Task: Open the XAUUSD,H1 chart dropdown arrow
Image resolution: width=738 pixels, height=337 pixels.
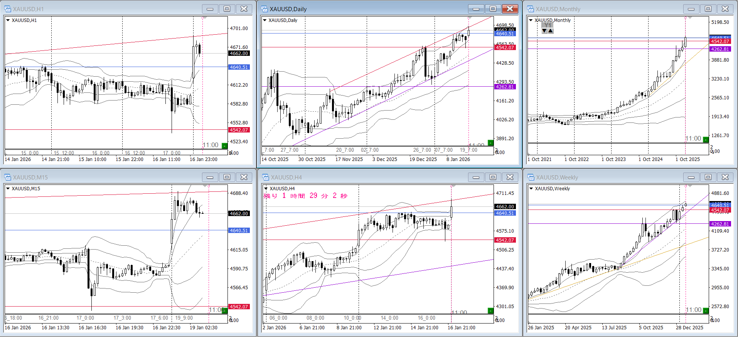Action: tap(8, 20)
